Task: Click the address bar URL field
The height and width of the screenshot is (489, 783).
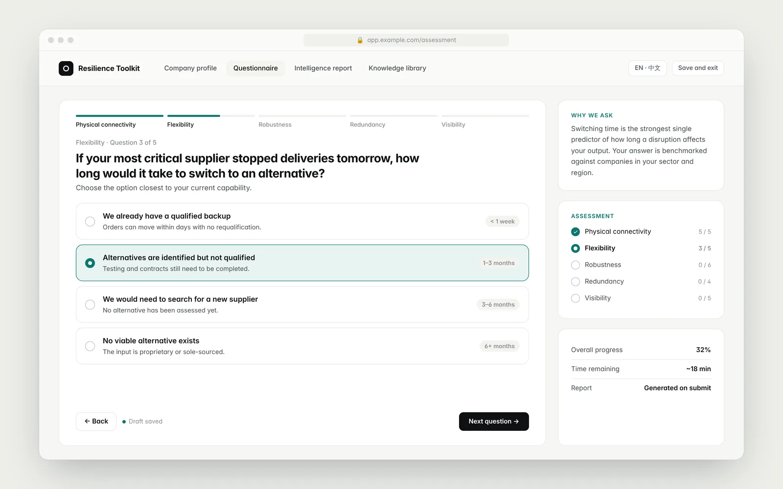Action: [x=406, y=40]
